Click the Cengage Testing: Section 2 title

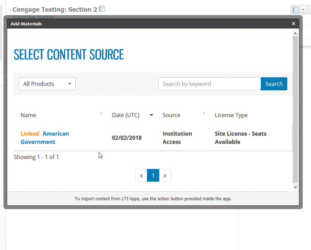pyautogui.click(x=55, y=10)
